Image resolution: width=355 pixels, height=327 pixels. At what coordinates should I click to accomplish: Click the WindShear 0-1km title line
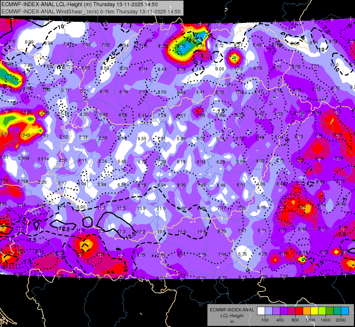click(x=91, y=12)
